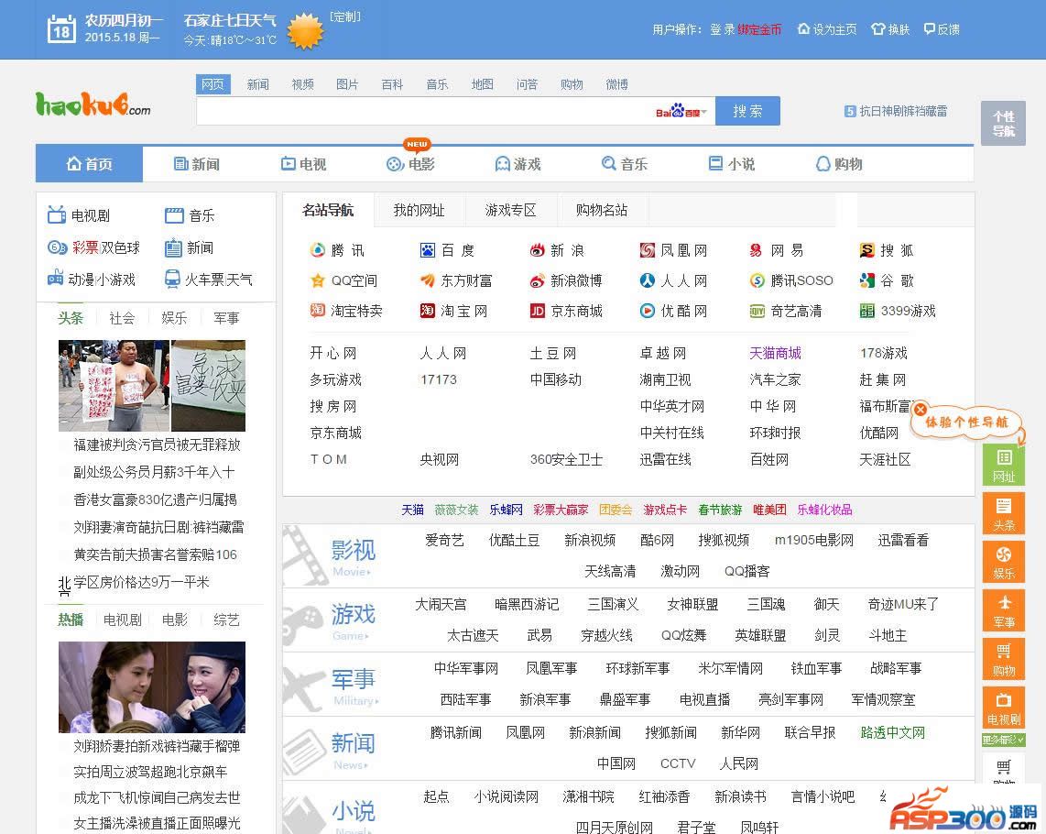Click the sunny weather icon
Screen dimensions: 1046x834
point(305,31)
